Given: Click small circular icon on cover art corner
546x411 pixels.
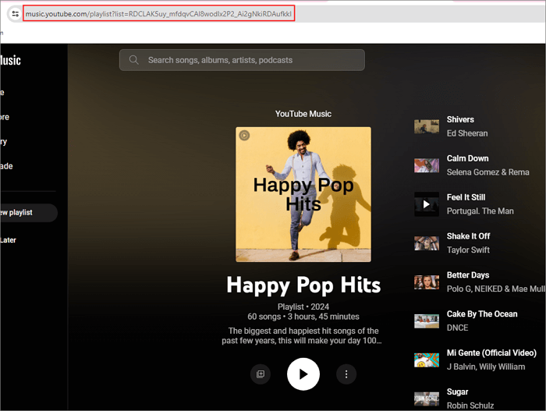Looking at the screenshot, I should (x=244, y=135).
